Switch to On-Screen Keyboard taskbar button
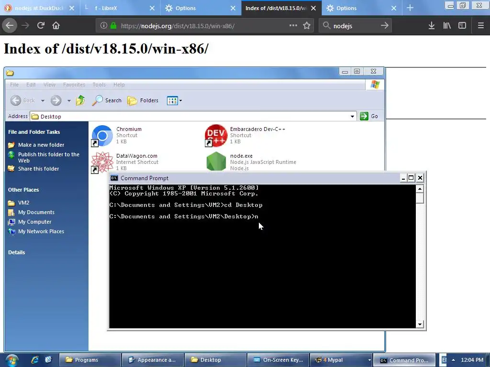This screenshot has width=490, height=367. point(278,360)
